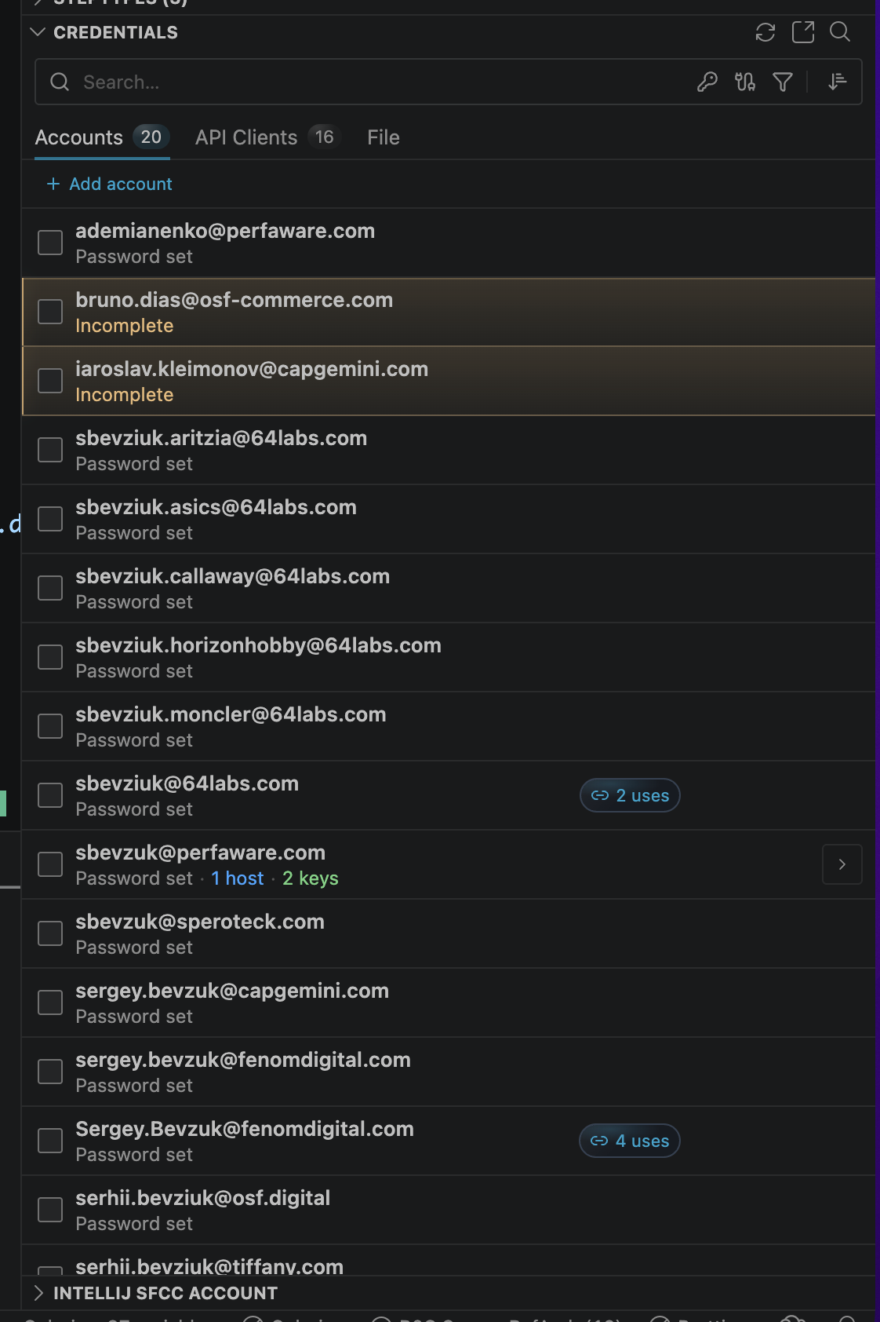
Task: Click the 2 keys link
Action: [x=311, y=878]
